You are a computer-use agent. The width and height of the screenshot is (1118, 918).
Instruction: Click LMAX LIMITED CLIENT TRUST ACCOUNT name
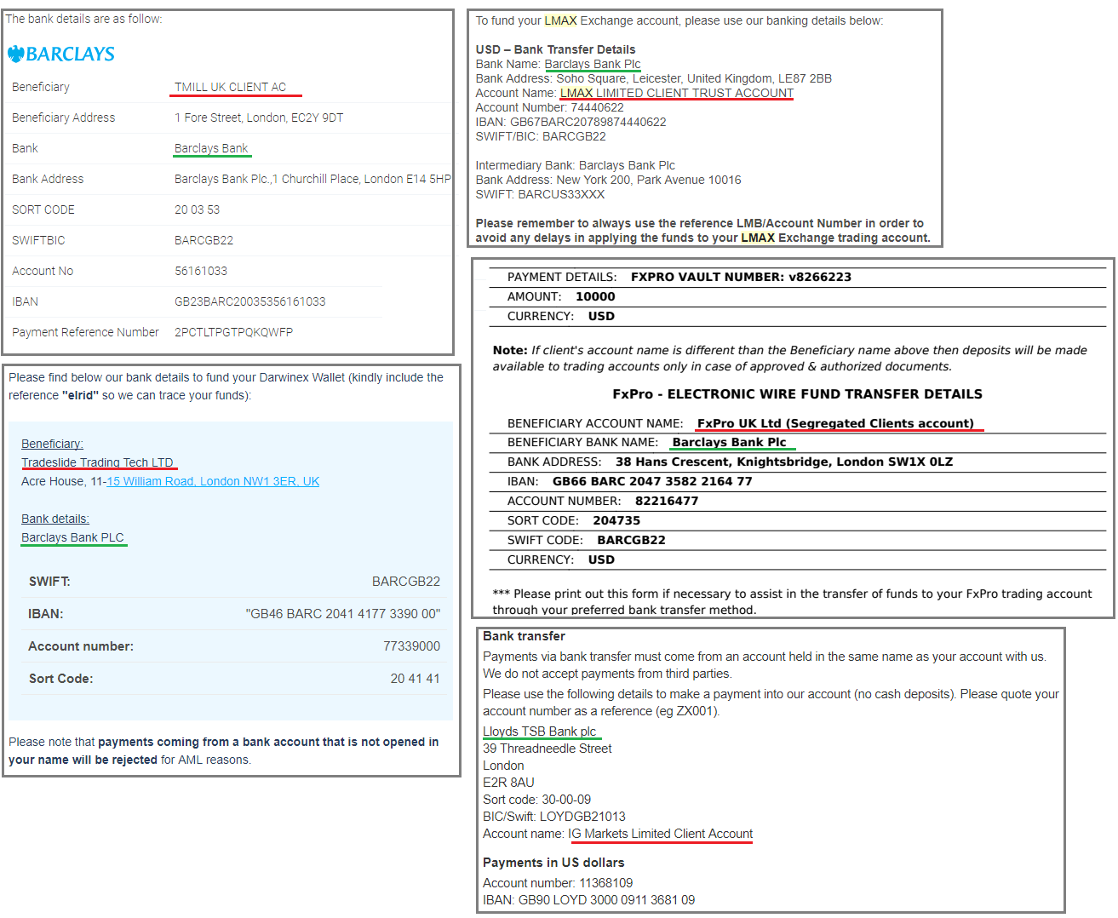677,93
